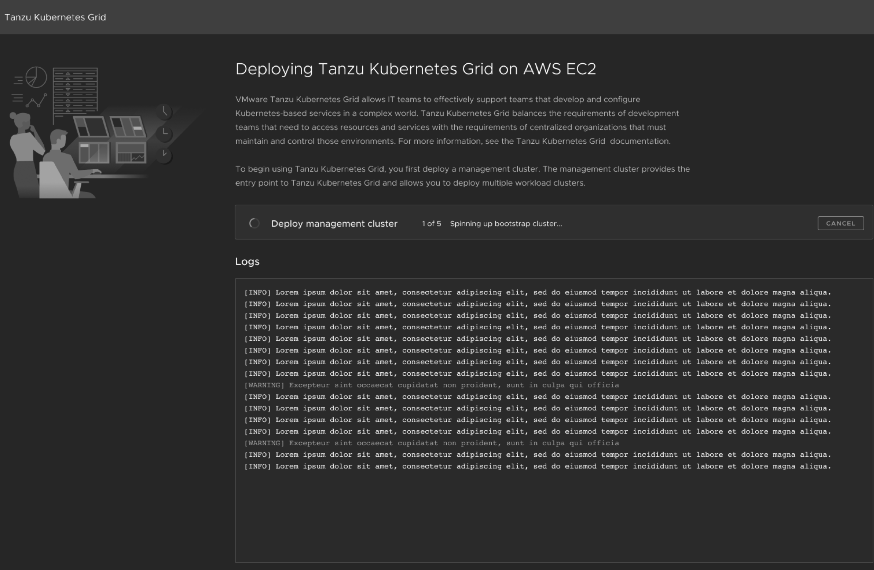Click Tanzu Kubernetes Grid header title
Image resolution: width=874 pixels, height=570 pixels.
(55, 17)
